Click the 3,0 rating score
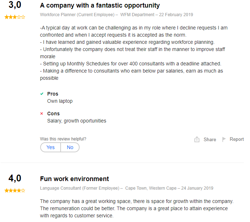Viewport: 250px width, 222px height. pos(15,5)
